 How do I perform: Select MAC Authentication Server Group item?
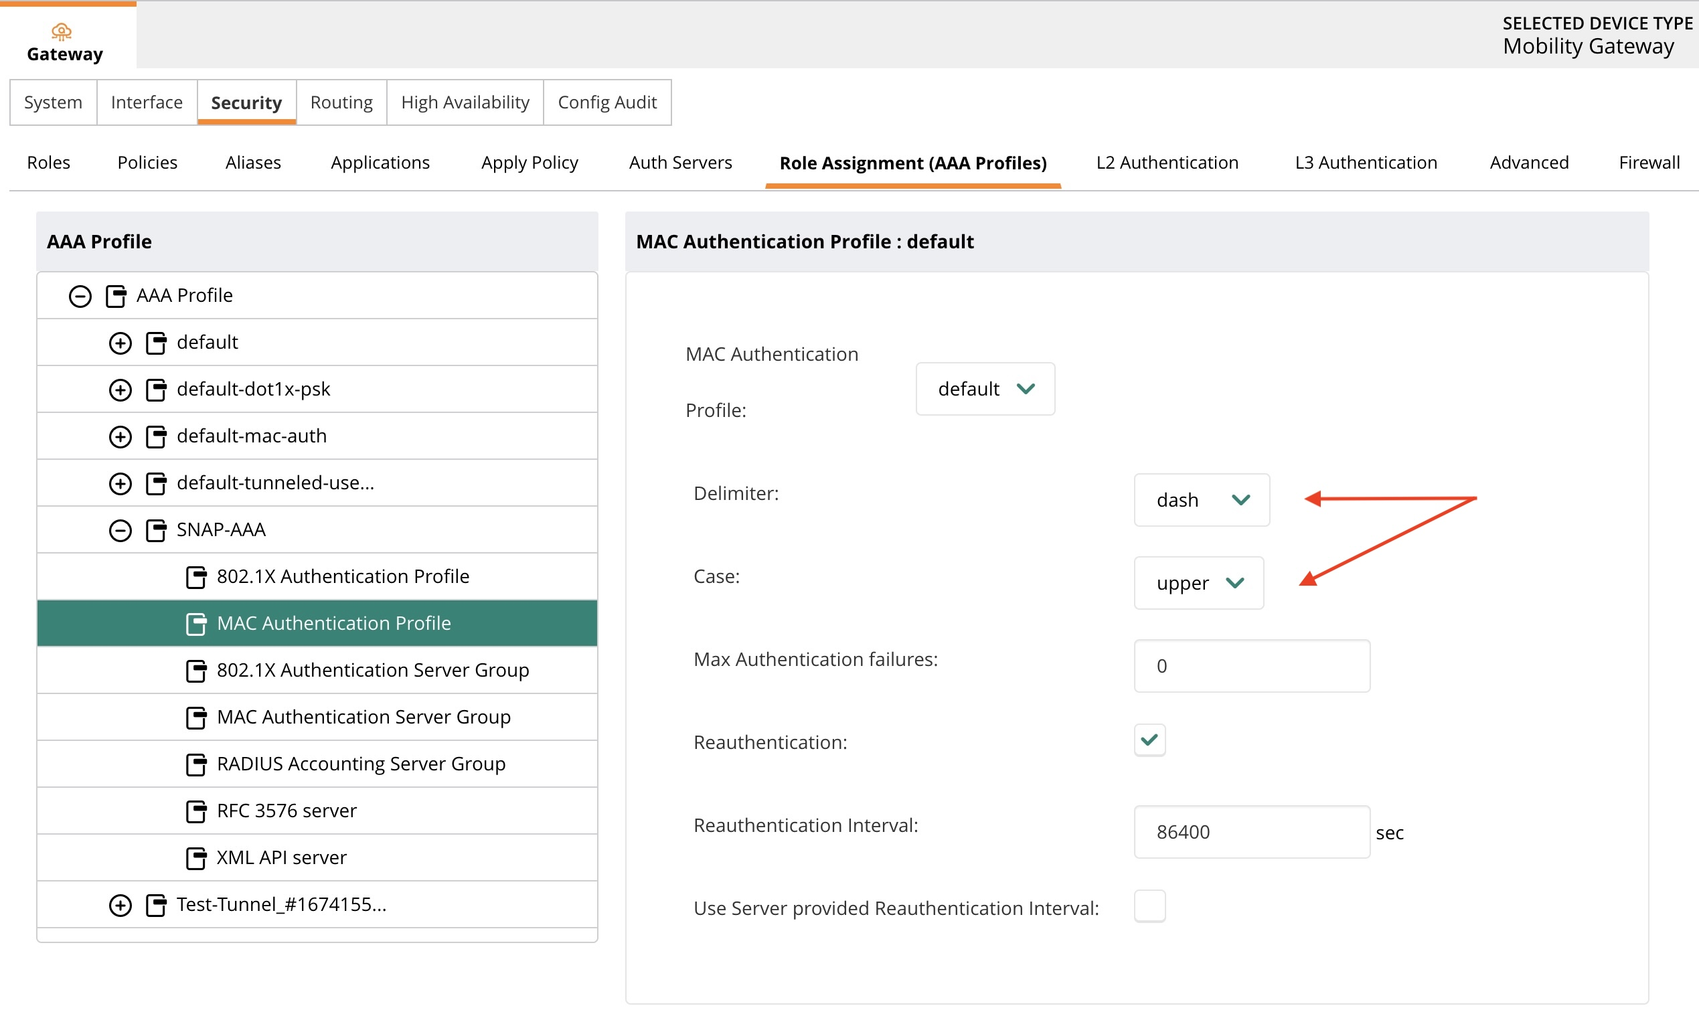363,717
